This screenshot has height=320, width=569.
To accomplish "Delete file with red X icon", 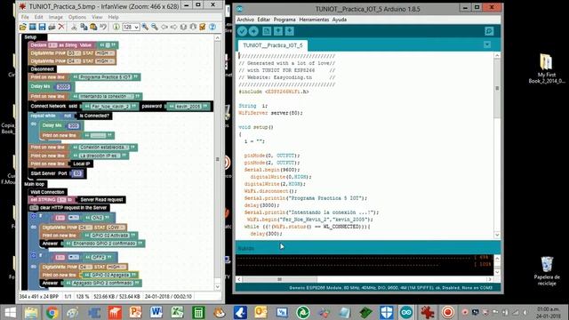I will 61,27.
